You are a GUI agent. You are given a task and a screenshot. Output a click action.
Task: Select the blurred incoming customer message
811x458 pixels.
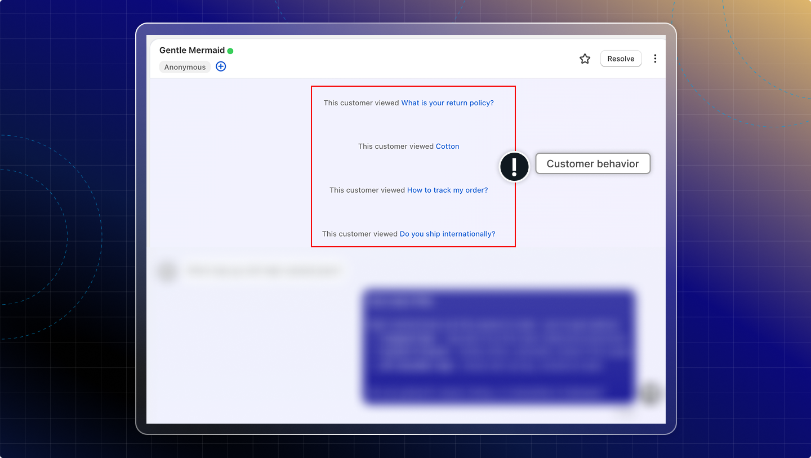point(264,271)
